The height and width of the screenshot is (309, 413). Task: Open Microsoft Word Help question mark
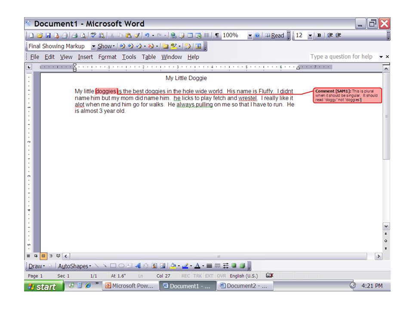pyautogui.click(x=257, y=36)
